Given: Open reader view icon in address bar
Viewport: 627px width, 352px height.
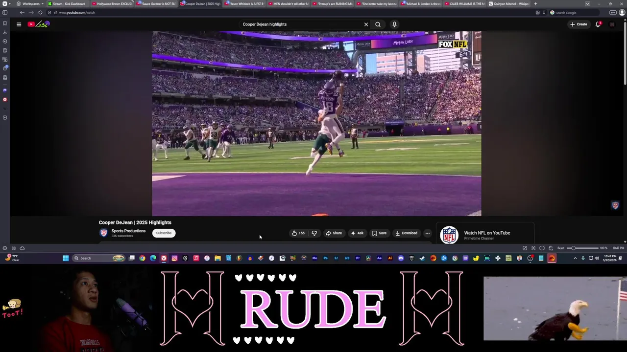Looking at the screenshot, I should point(537,12).
